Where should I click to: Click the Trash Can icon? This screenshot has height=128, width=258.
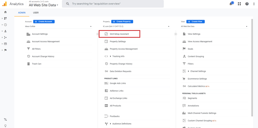point(29,64)
